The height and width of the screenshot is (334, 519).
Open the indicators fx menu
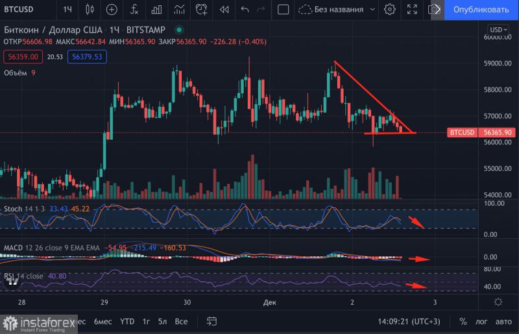pos(134,9)
